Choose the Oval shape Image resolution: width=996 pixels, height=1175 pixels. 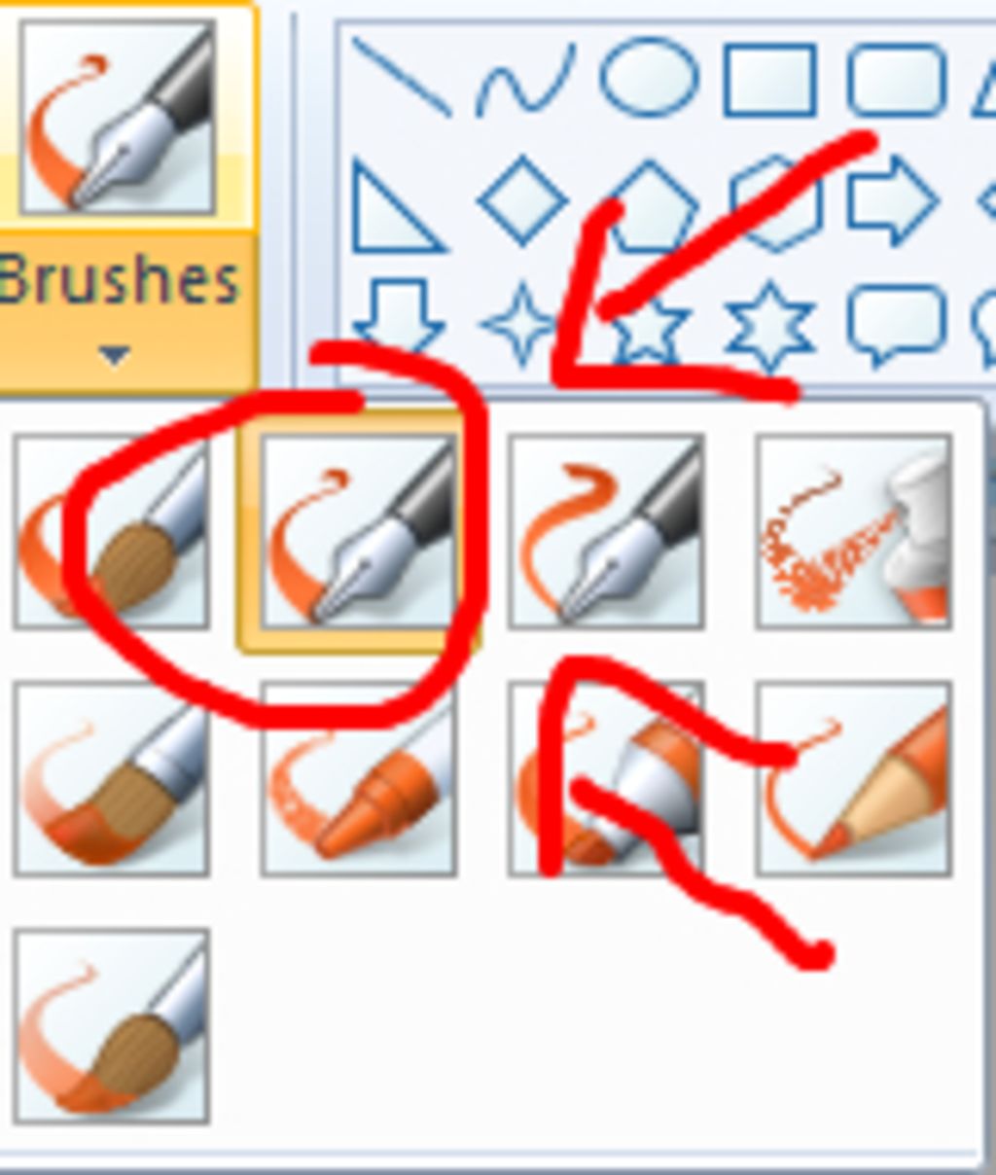tap(649, 78)
